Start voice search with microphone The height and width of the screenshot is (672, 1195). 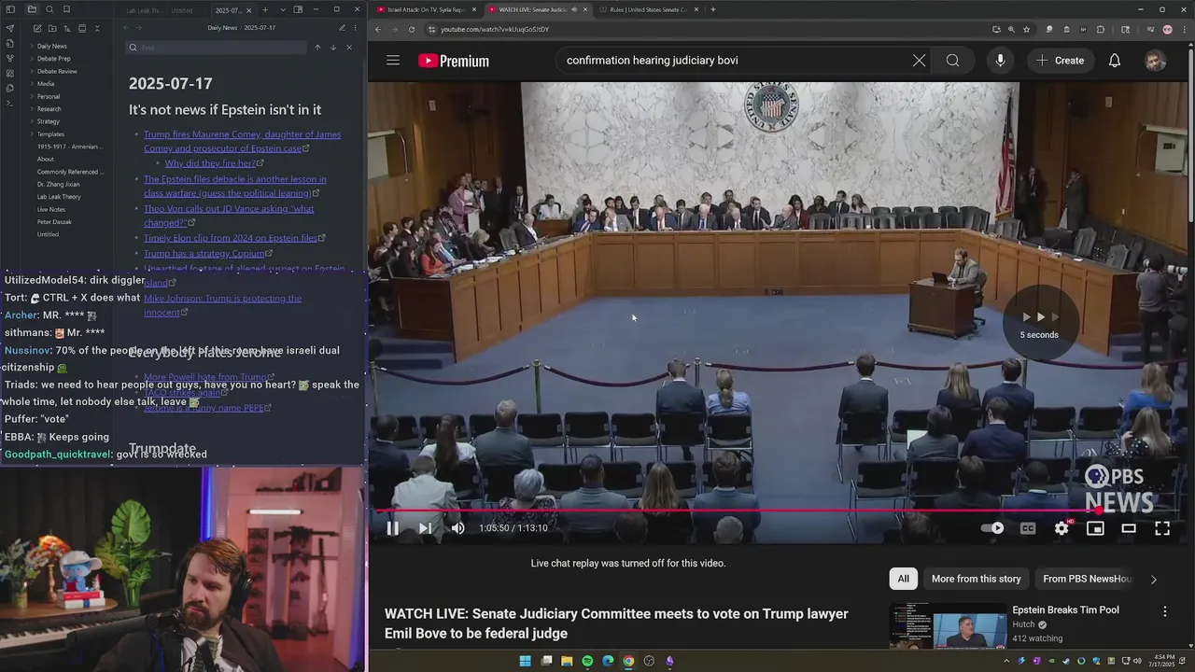[1000, 61]
